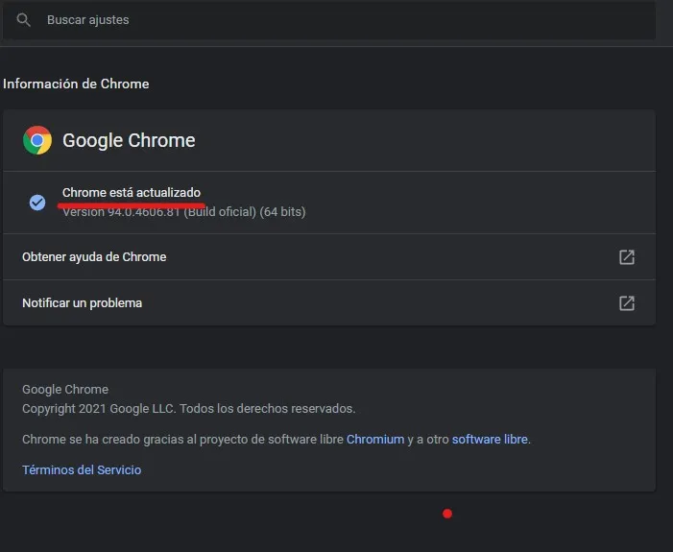The image size is (673, 552).
Task: Open the Obtener ayuda de Chrome row
Action: click(x=329, y=257)
